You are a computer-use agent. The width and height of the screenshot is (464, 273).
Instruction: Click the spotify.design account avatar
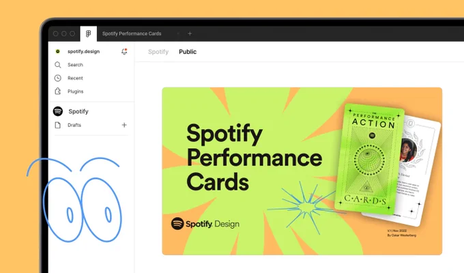[58, 51]
